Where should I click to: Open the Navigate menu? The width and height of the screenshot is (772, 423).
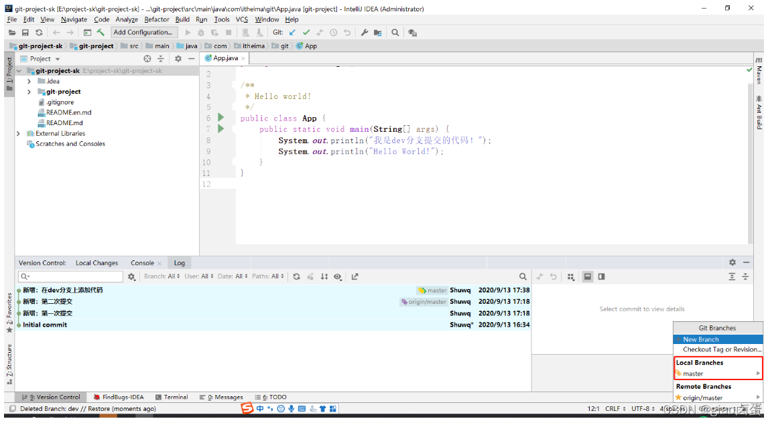pos(74,19)
